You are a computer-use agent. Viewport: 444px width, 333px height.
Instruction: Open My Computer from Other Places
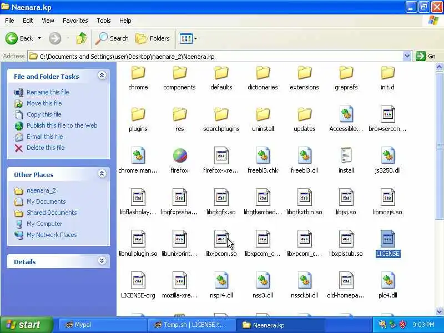pyautogui.click(x=44, y=224)
